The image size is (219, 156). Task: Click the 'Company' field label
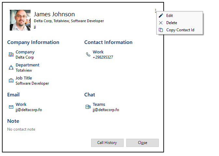(x=25, y=52)
